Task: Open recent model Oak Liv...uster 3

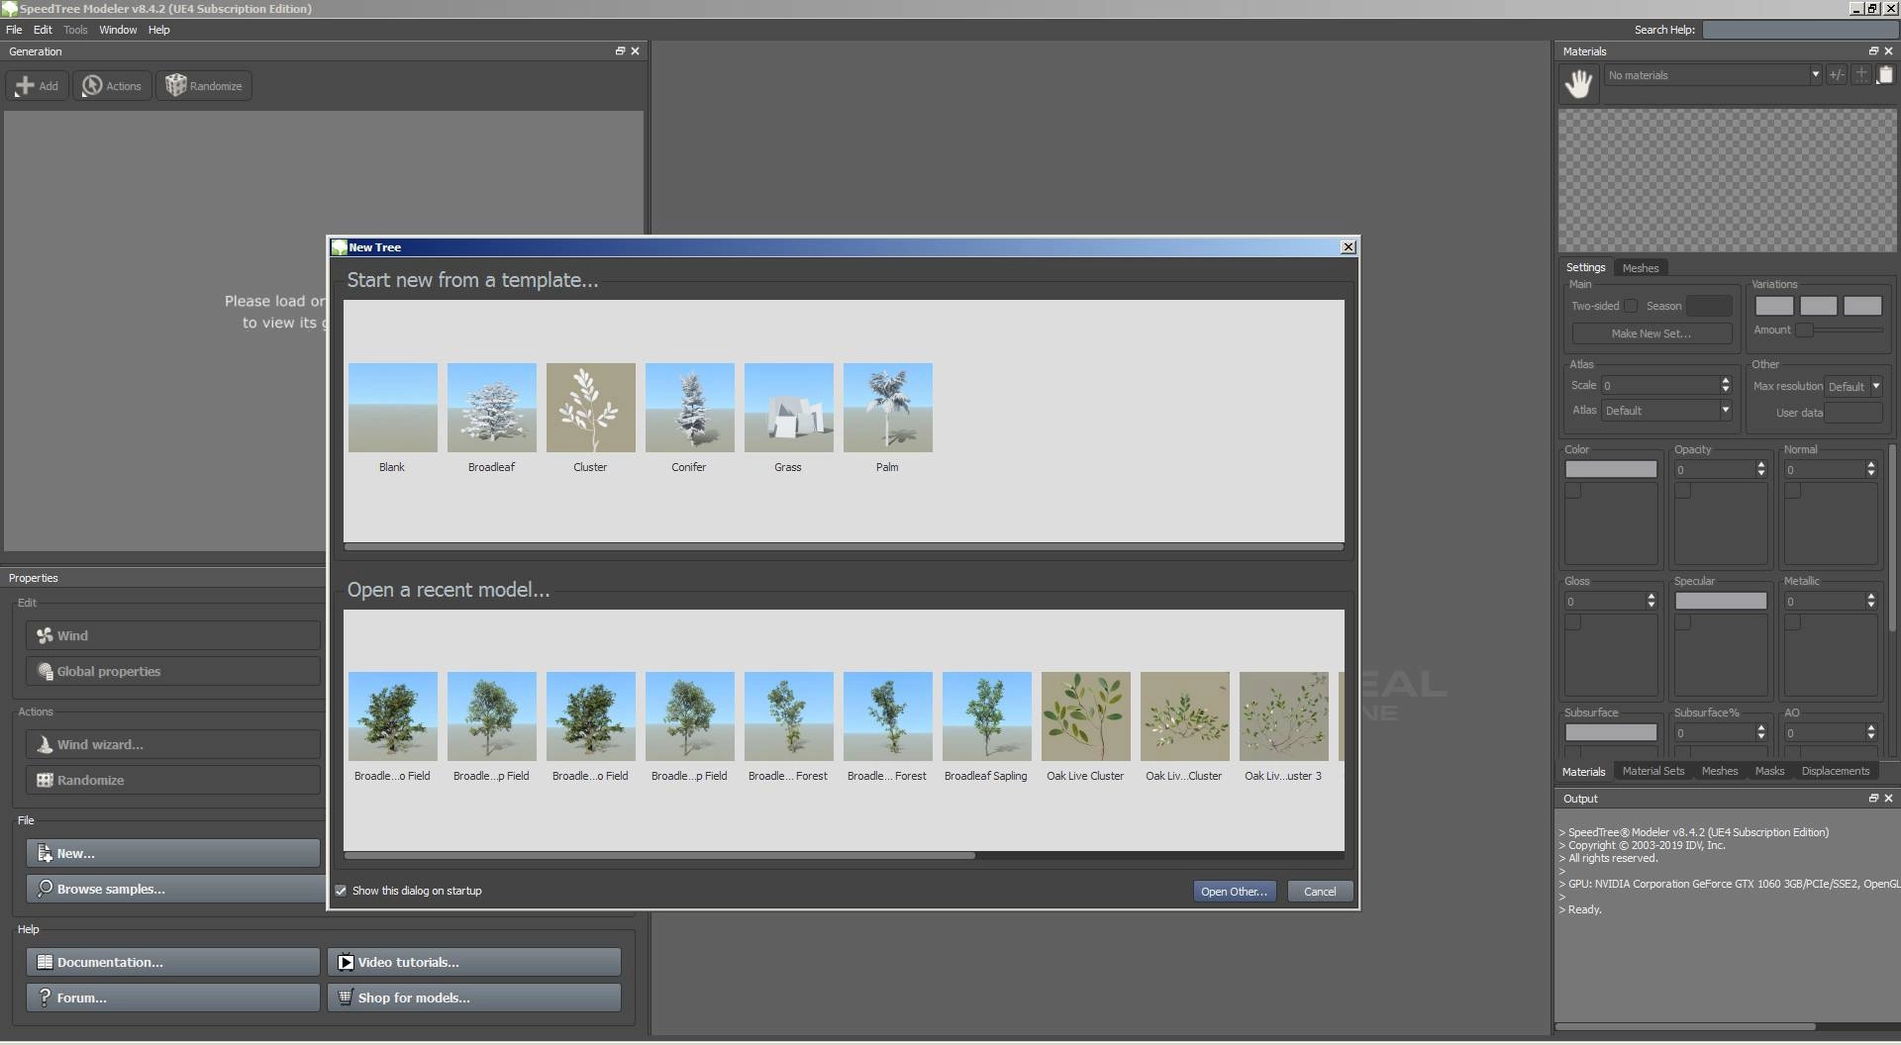Action: pyautogui.click(x=1283, y=727)
